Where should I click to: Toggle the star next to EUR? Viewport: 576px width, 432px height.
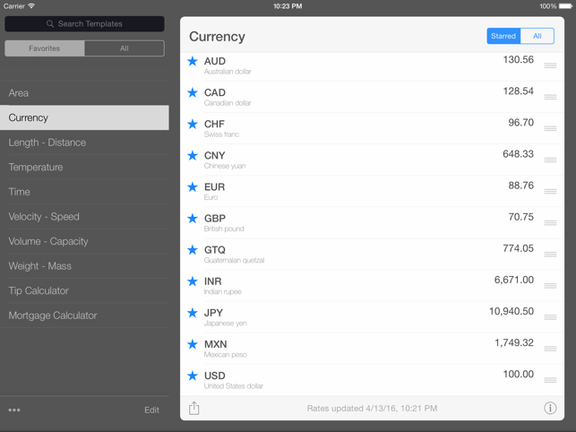[x=193, y=186]
